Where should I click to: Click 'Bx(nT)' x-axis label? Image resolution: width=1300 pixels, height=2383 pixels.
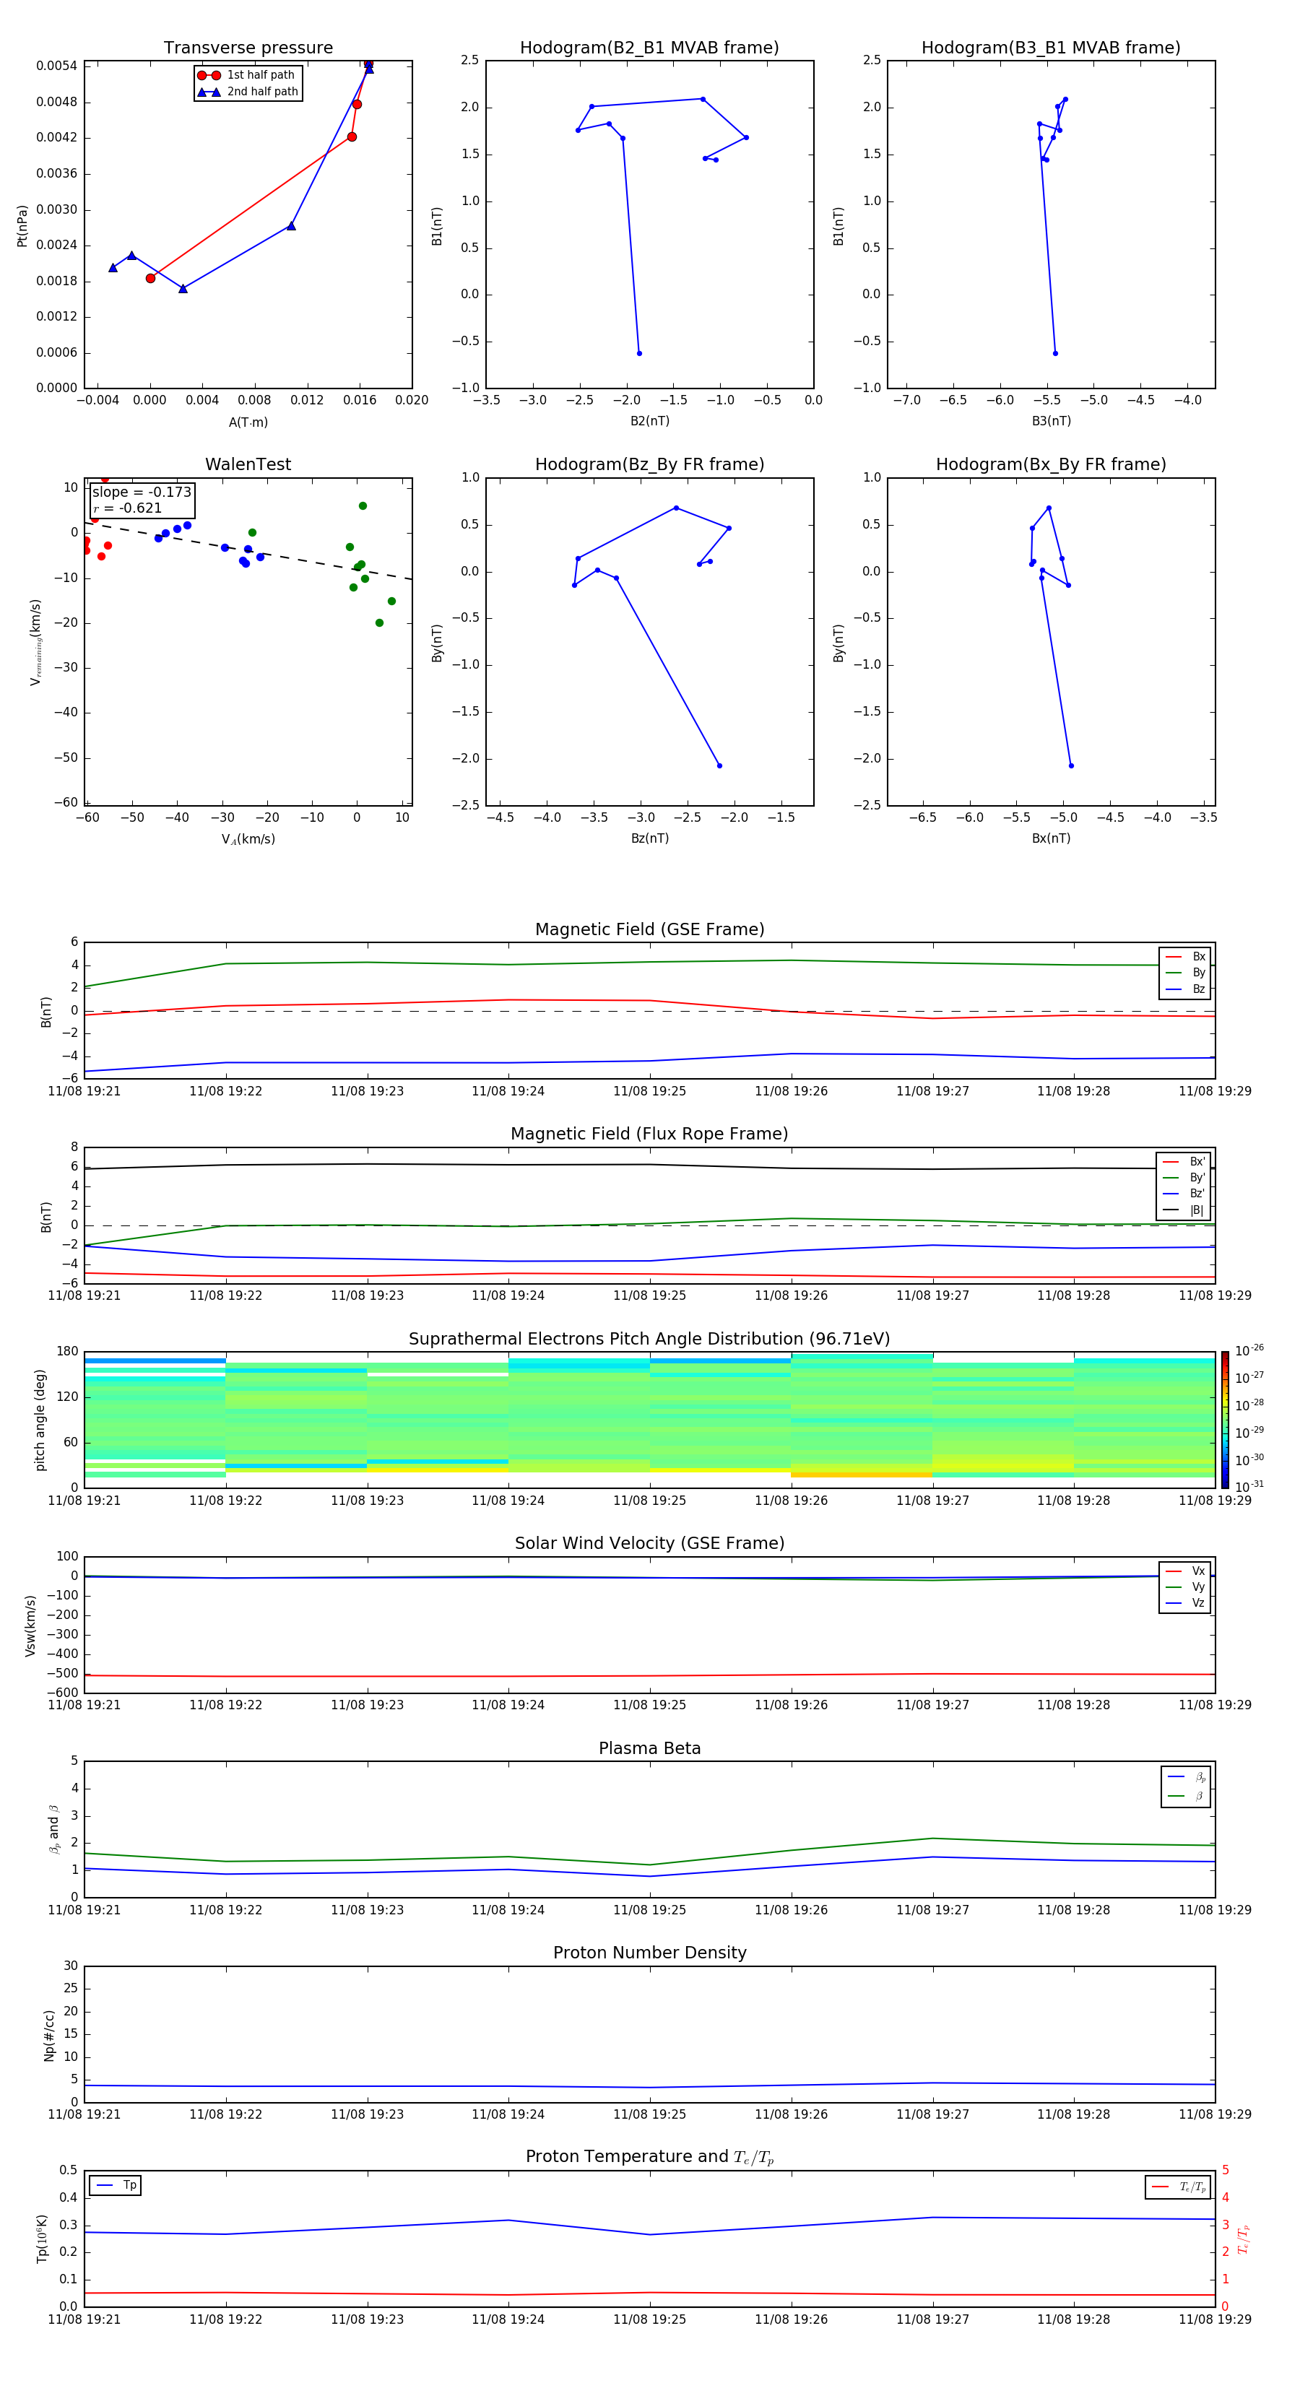point(1051,838)
